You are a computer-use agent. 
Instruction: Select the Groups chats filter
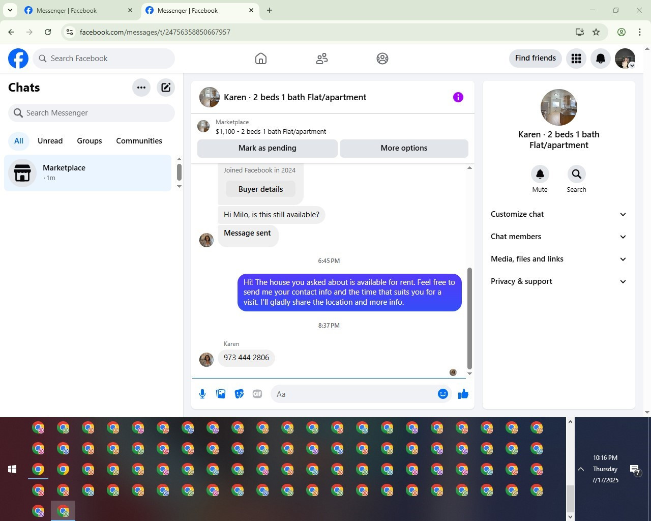(x=90, y=141)
